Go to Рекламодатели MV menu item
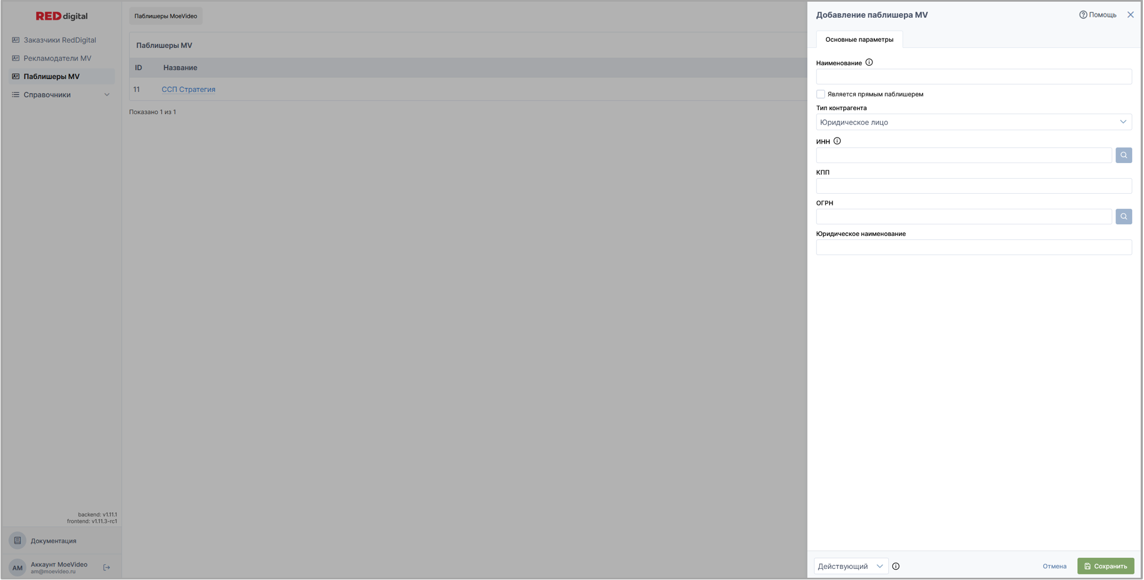 57,58
